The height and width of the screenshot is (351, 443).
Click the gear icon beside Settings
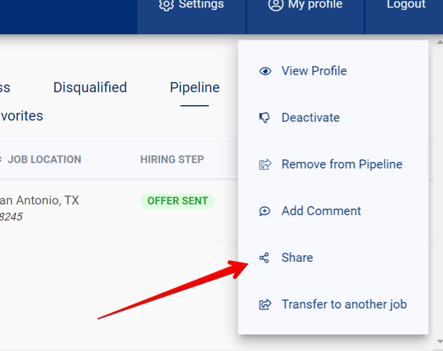point(167,5)
